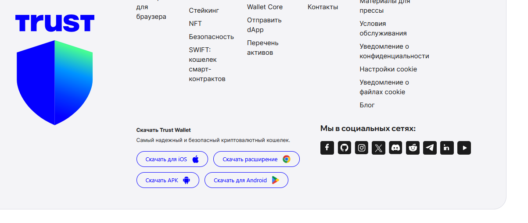Open "Настройки cookie" link
The height and width of the screenshot is (223, 528).
(388, 69)
